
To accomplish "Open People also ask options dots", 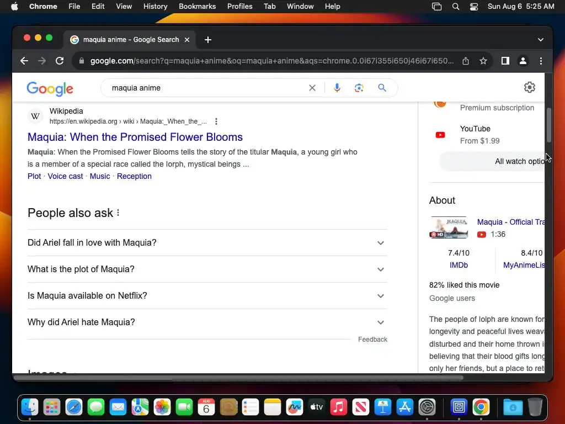I will [x=118, y=213].
